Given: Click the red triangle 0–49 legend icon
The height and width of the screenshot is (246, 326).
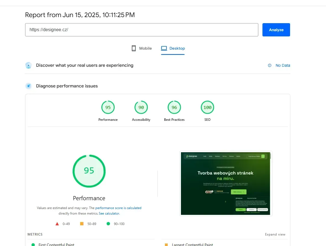Looking at the screenshot, I should pyautogui.click(x=57, y=224).
